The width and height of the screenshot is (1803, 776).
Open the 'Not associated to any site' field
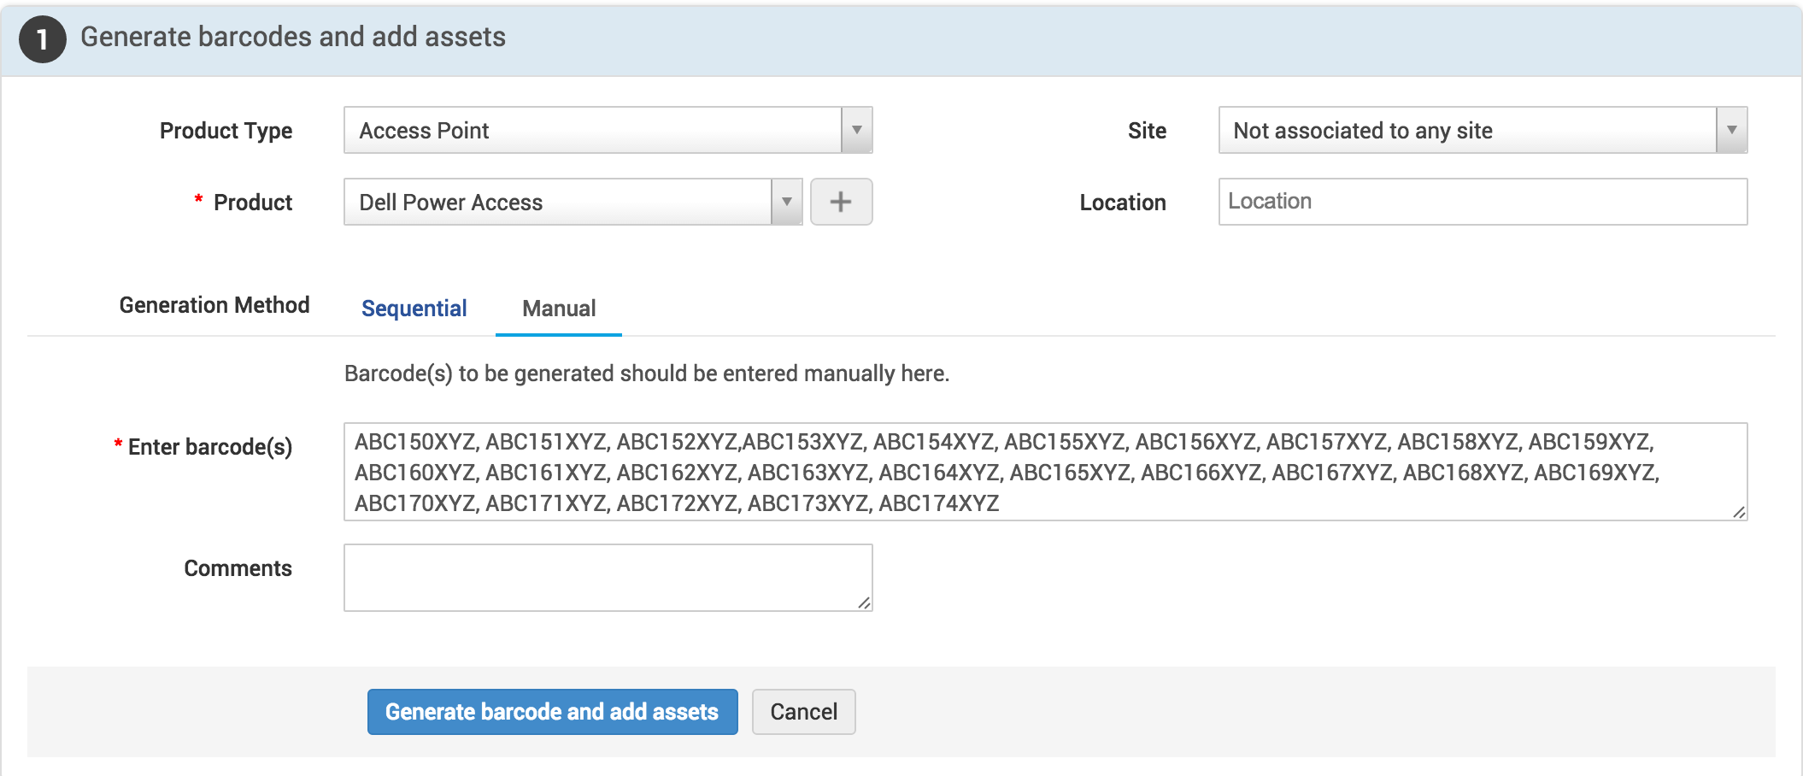[x=1466, y=130]
